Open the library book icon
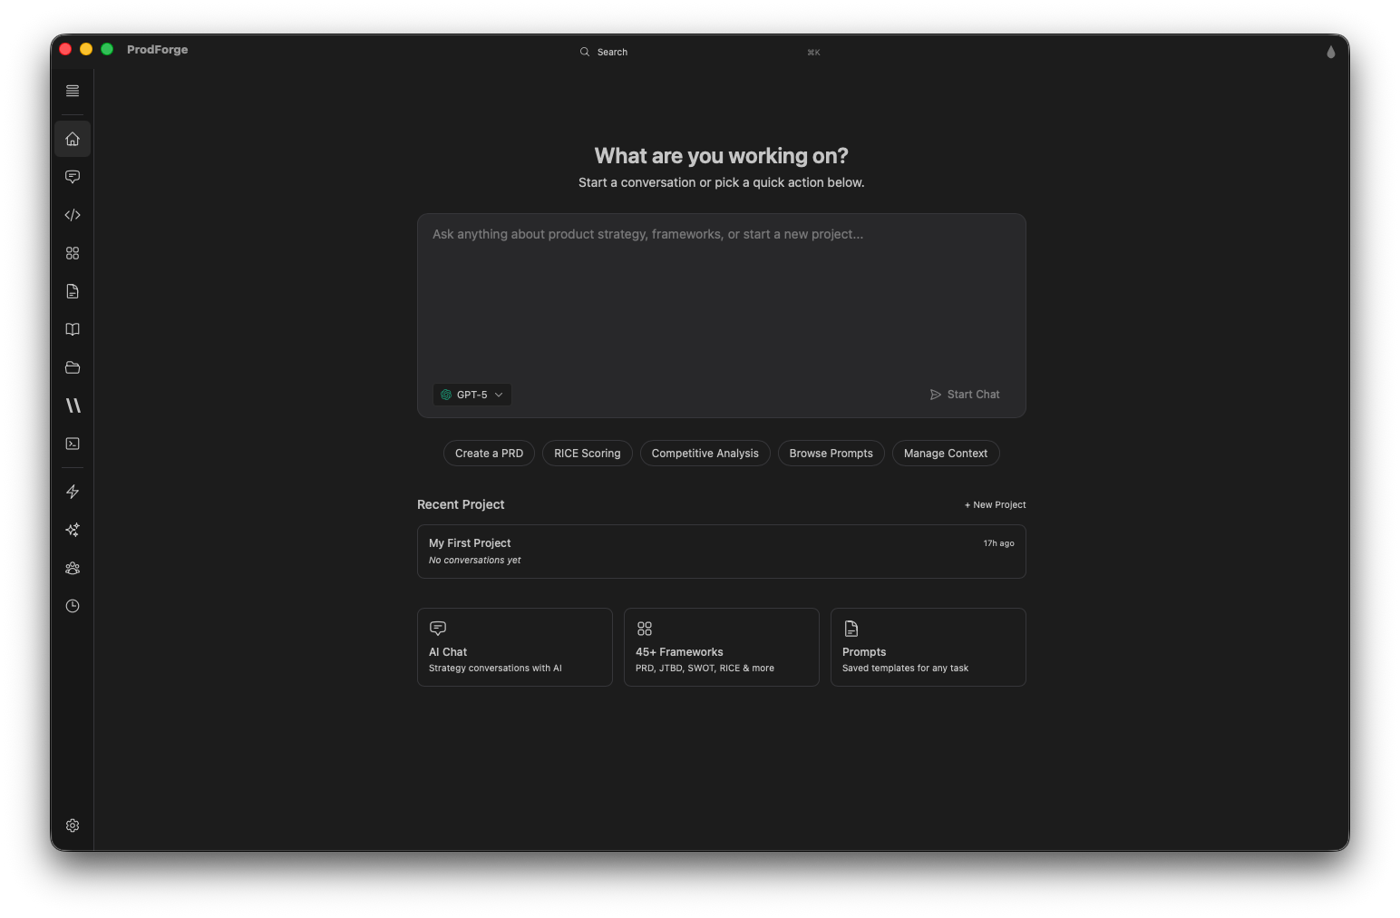 click(73, 329)
